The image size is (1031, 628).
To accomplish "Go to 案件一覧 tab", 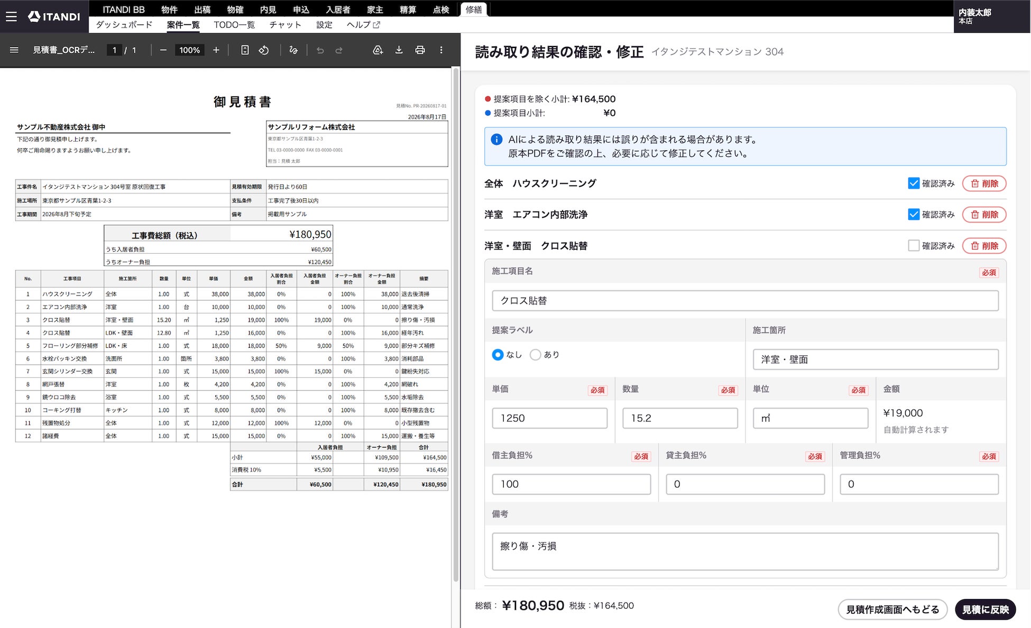I will [183, 25].
